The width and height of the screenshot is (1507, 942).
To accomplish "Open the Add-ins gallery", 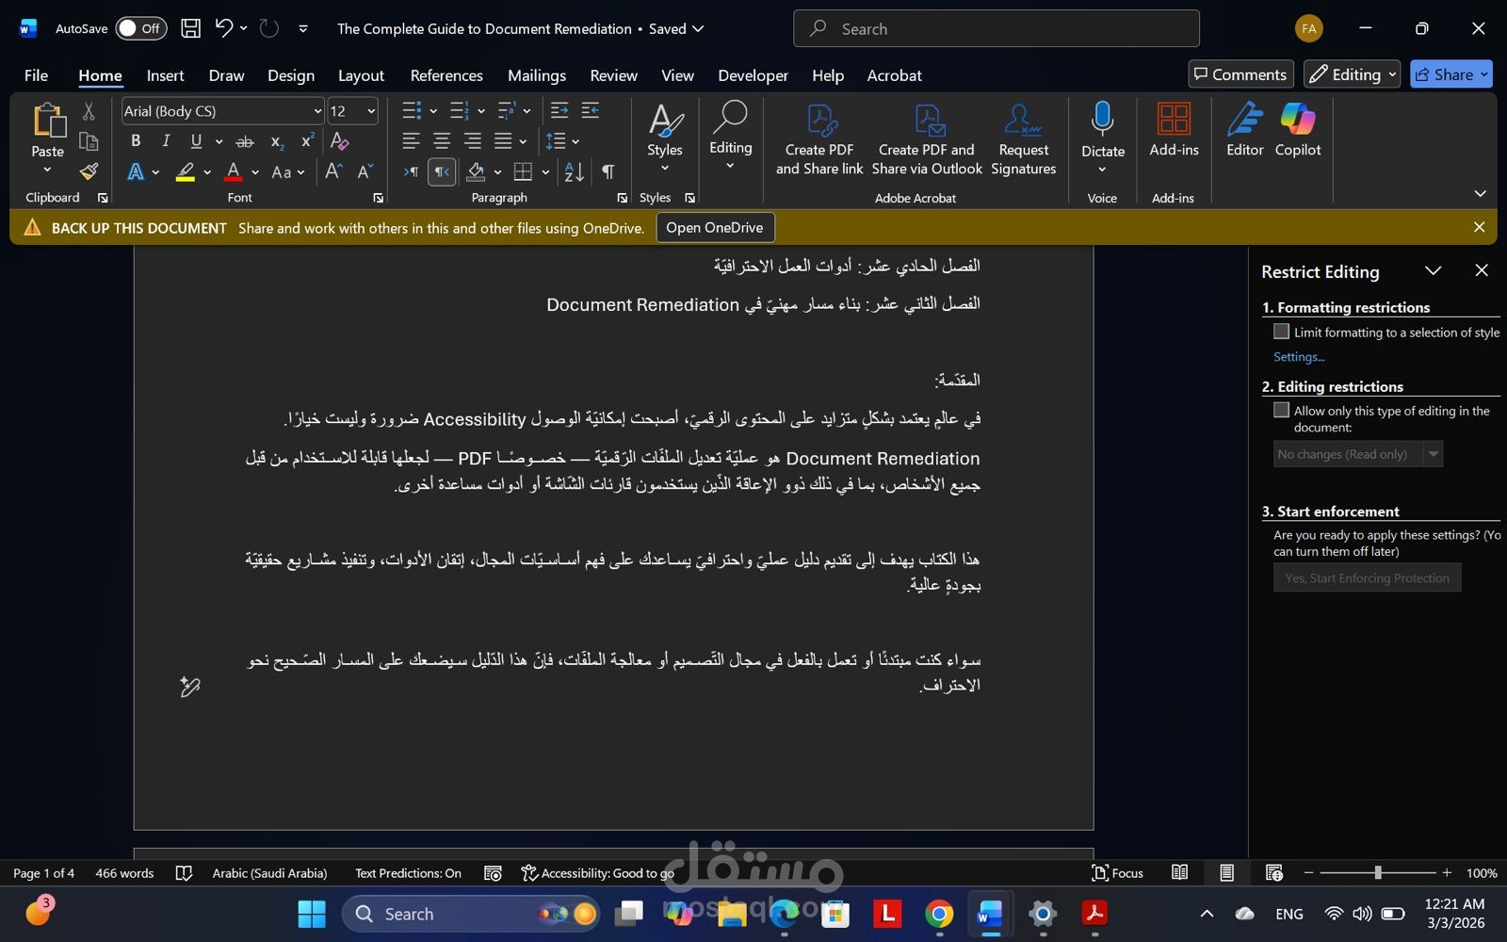I will click(x=1174, y=130).
